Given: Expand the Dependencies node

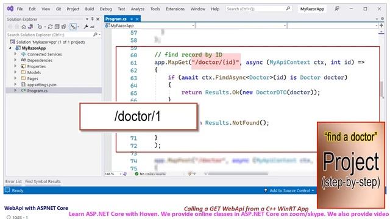Looking at the screenshot, I should point(15,60).
